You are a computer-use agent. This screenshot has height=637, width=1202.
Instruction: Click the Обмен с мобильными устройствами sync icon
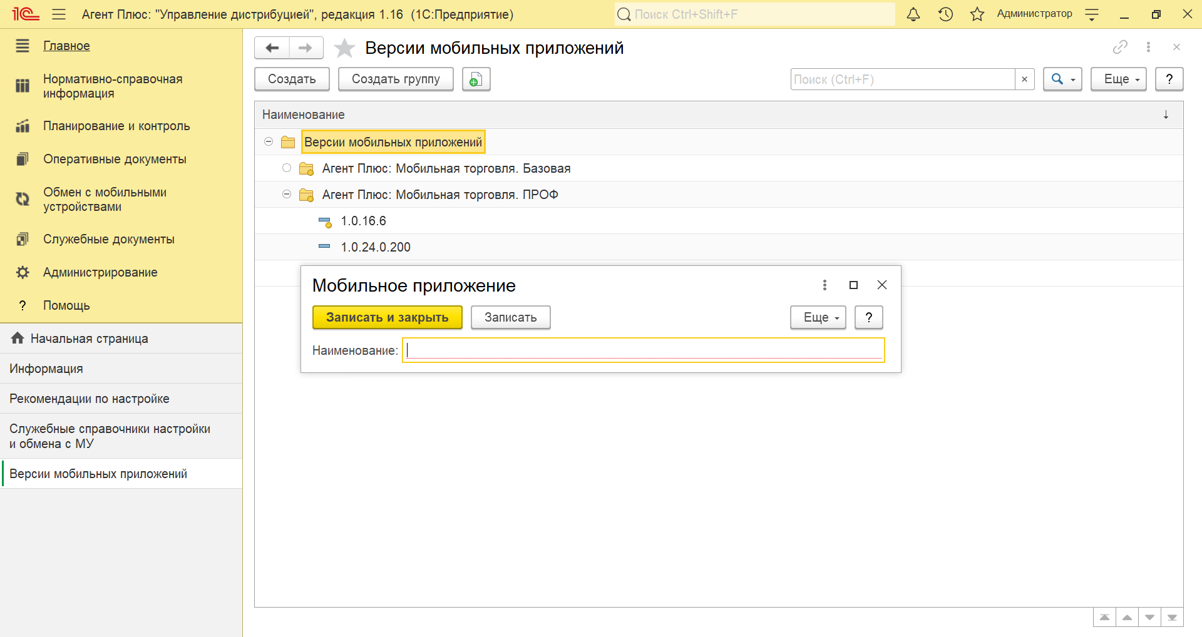point(23,199)
